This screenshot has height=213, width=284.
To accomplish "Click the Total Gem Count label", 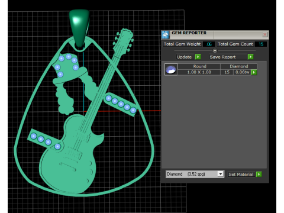I will (x=235, y=44).
